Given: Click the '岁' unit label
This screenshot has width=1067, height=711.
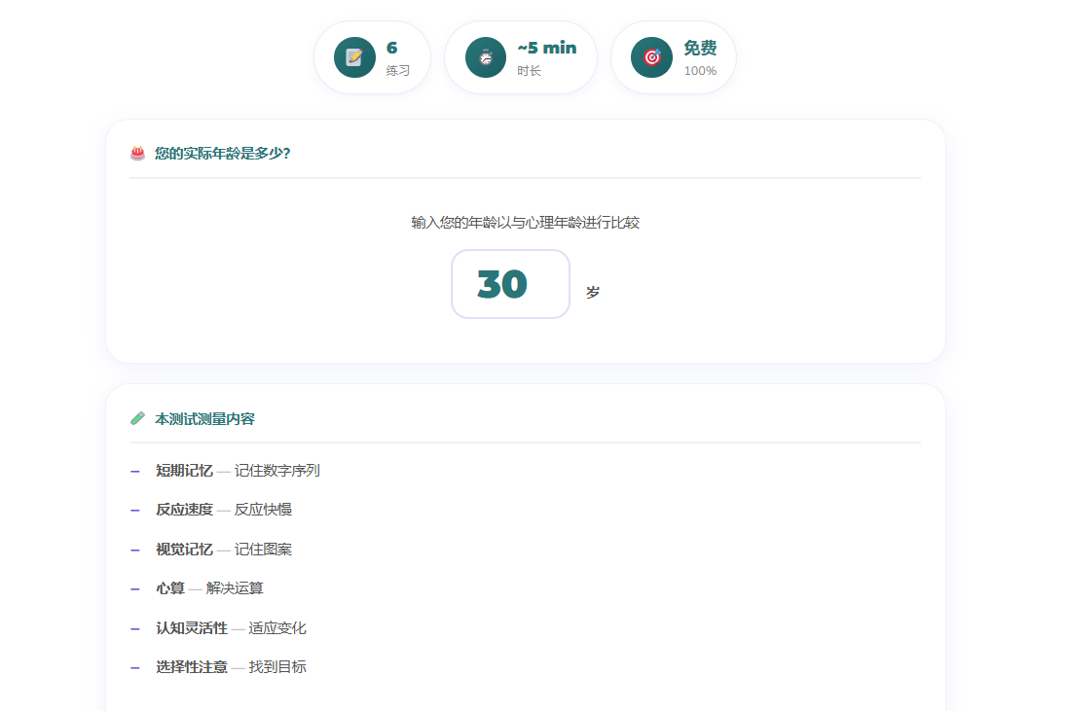Looking at the screenshot, I should pos(593,292).
